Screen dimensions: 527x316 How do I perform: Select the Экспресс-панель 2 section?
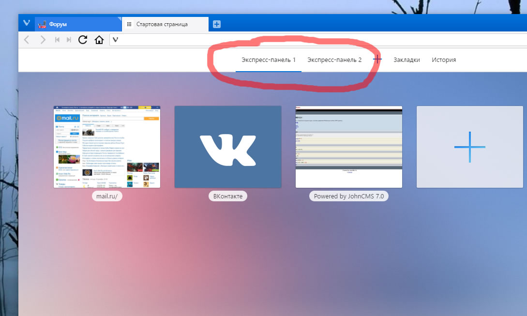(x=334, y=60)
